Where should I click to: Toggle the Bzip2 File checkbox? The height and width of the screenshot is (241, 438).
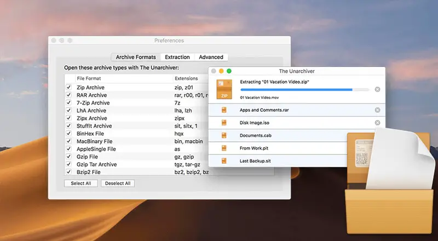[69, 172]
